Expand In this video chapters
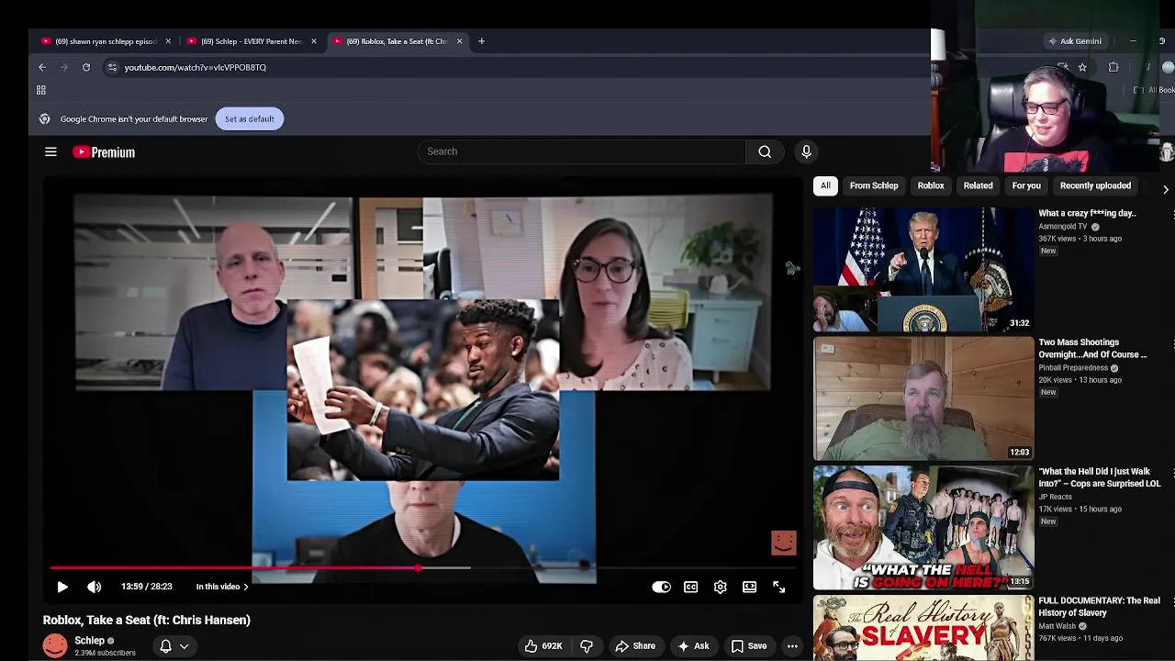This screenshot has height=661, width=1175. [x=221, y=587]
